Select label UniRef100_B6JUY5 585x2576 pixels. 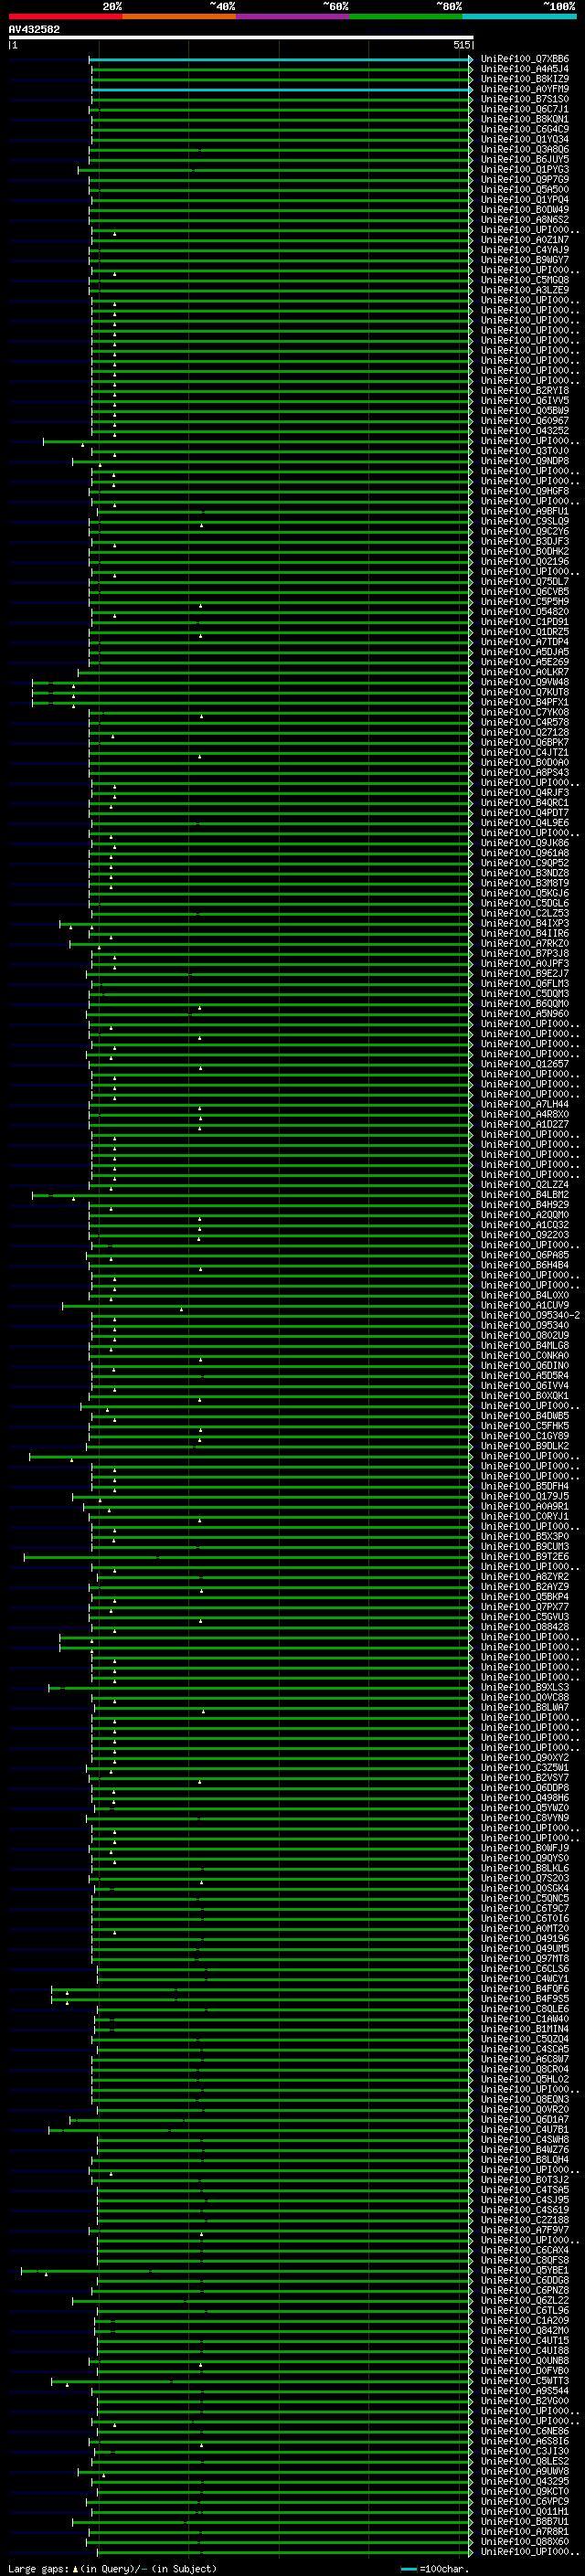coord(525,159)
